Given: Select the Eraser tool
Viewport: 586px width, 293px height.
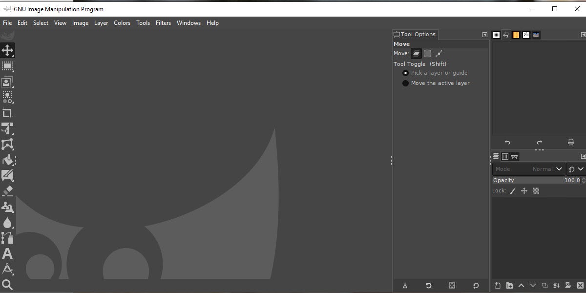Looking at the screenshot, I should (x=7, y=191).
